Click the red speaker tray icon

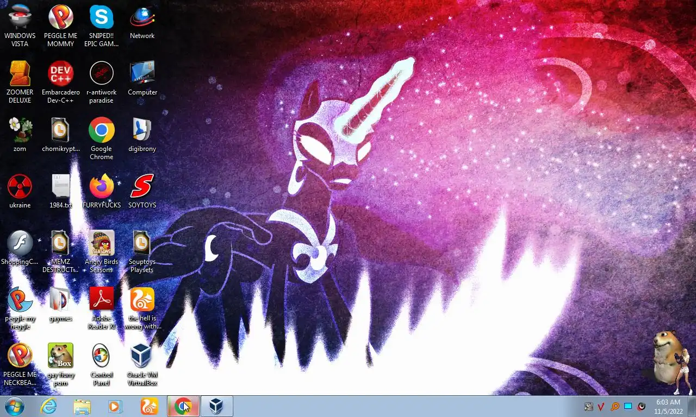click(x=642, y=407)
